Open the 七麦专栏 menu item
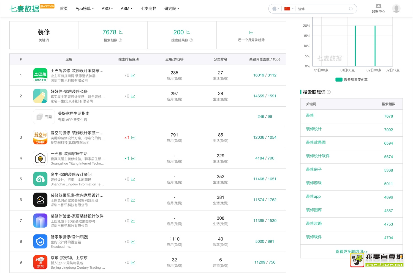This screenshot has width=413, height=273. tap(148, 9)
